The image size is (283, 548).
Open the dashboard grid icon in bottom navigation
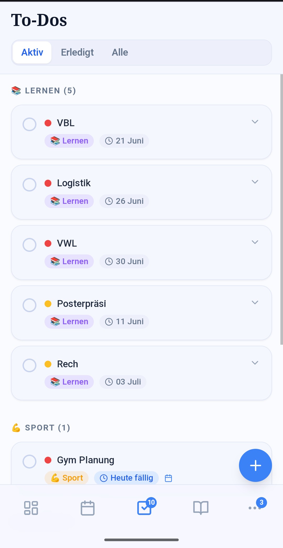click(31, 508)
